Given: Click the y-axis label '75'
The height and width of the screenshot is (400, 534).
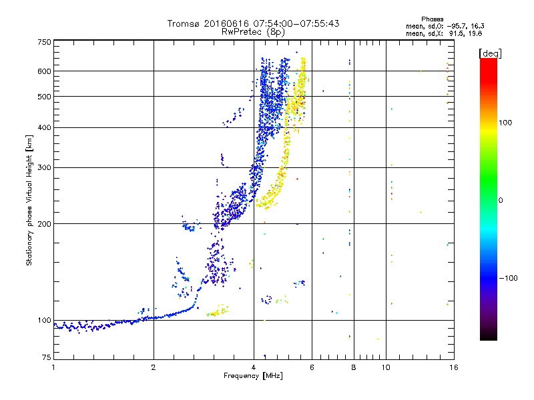Looking at the screenshot, I should pyautogui.click(x=47, y=357).
